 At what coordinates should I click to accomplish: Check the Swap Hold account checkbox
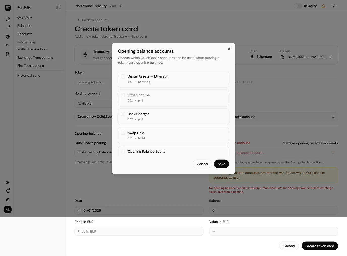(123, 133)
